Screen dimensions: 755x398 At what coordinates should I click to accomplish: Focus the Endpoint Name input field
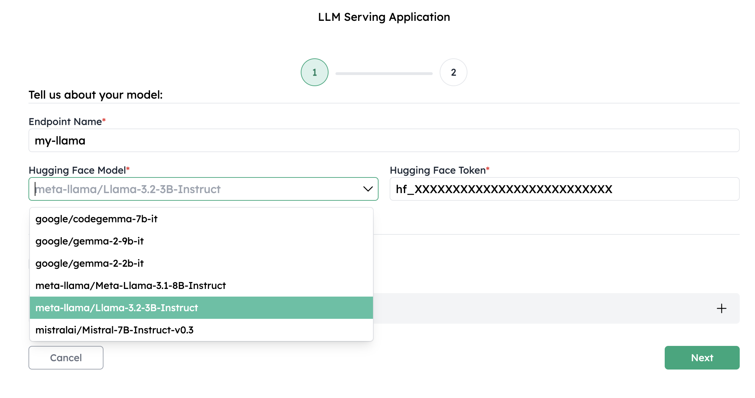tap(384, 140)
